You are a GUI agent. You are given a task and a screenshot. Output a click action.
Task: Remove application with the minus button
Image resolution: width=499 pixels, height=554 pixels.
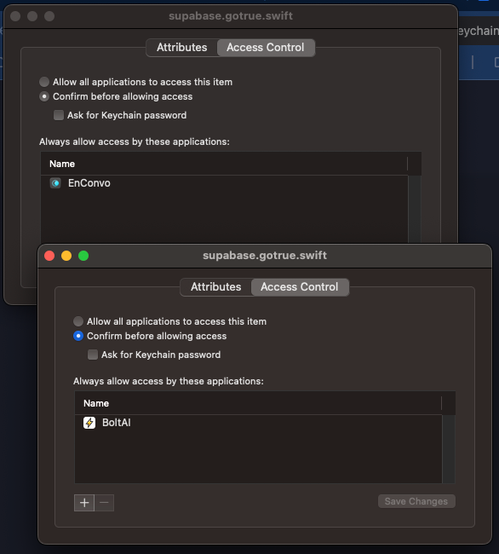pyautogui.click(x=104, y=503)
